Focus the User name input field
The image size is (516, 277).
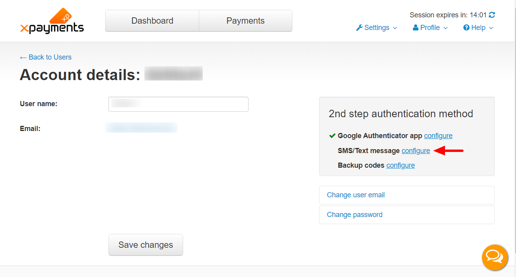(178, 104)
